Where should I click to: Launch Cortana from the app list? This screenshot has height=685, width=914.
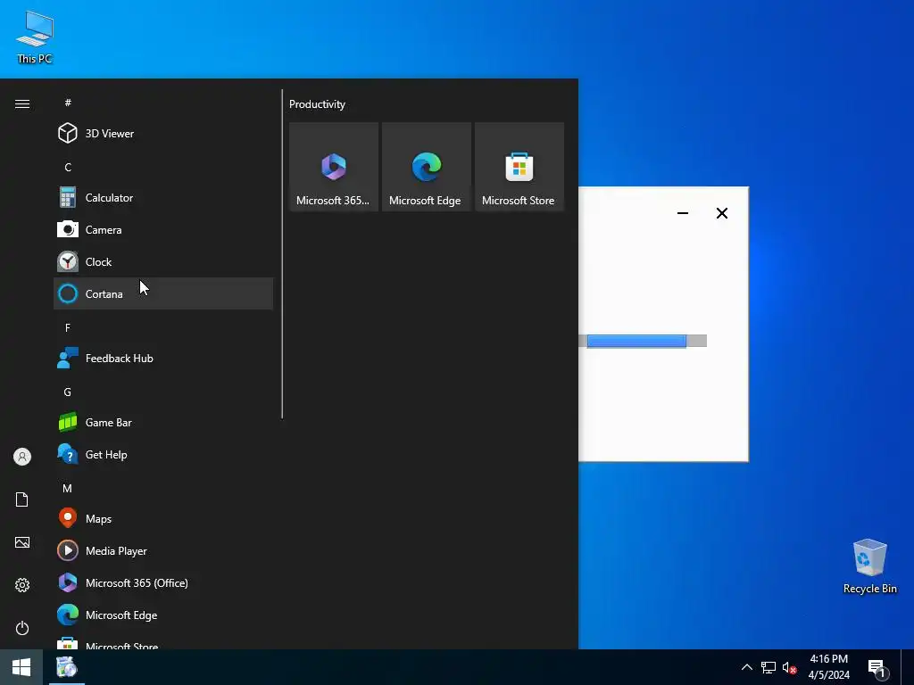pyautogui.click(x=163, y=293)
